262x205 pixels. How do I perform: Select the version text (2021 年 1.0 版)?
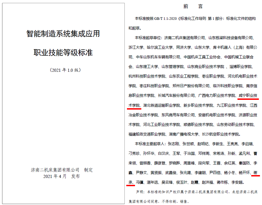pos(63,70)
